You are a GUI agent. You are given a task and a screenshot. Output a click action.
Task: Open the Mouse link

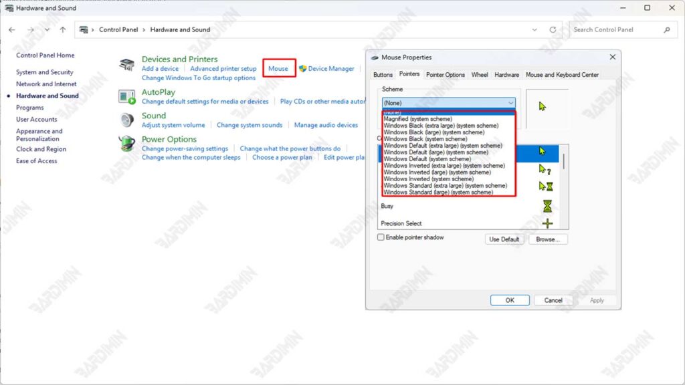coord(278,69)
